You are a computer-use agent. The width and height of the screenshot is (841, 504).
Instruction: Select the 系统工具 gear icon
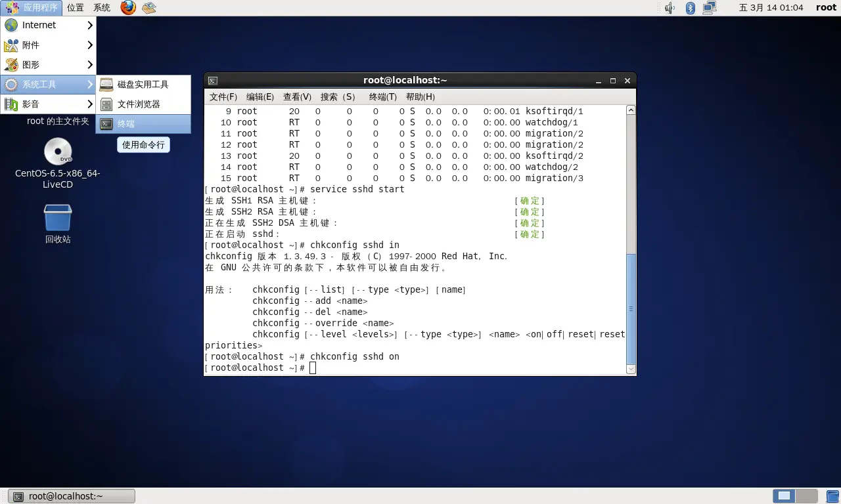pos(11,85)
